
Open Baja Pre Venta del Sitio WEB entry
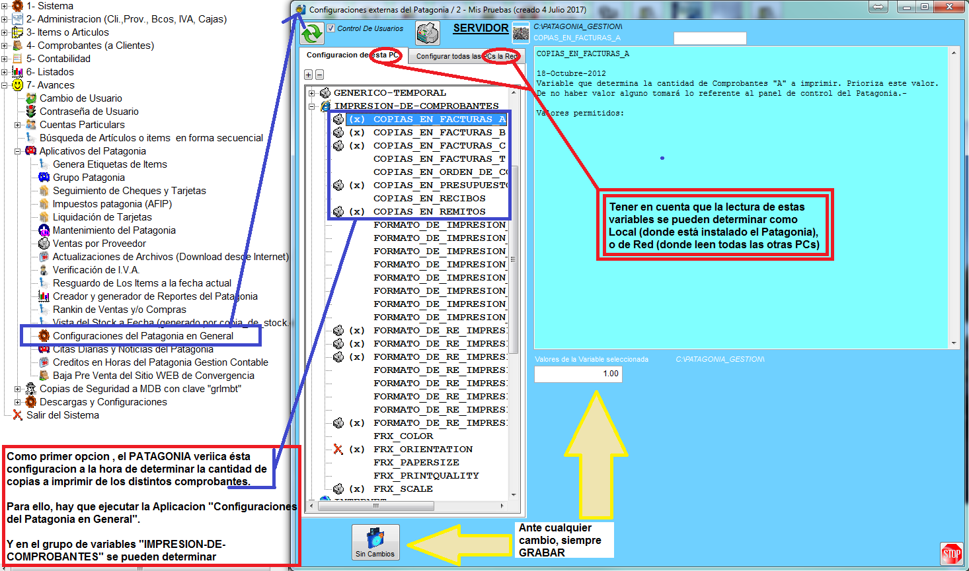[x=153, y=376]
